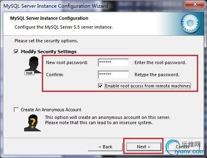Image resolution: width=207 pixels, height=158 pixels.
Task: Check the Create An Anonymous Account box
Action: (x=16, y=110)
